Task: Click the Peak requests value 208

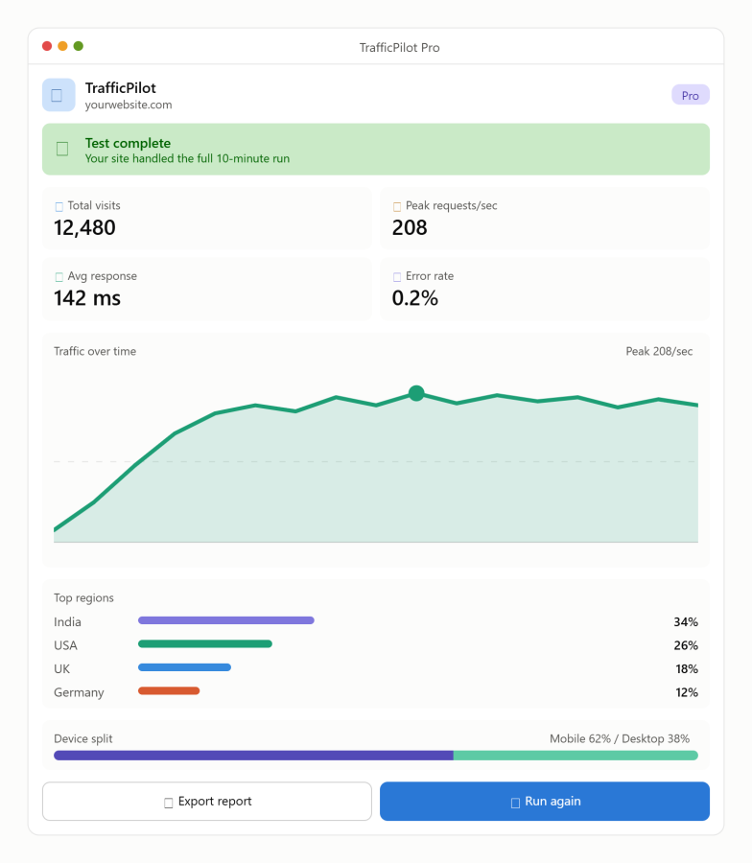Action: pos(410,228)
